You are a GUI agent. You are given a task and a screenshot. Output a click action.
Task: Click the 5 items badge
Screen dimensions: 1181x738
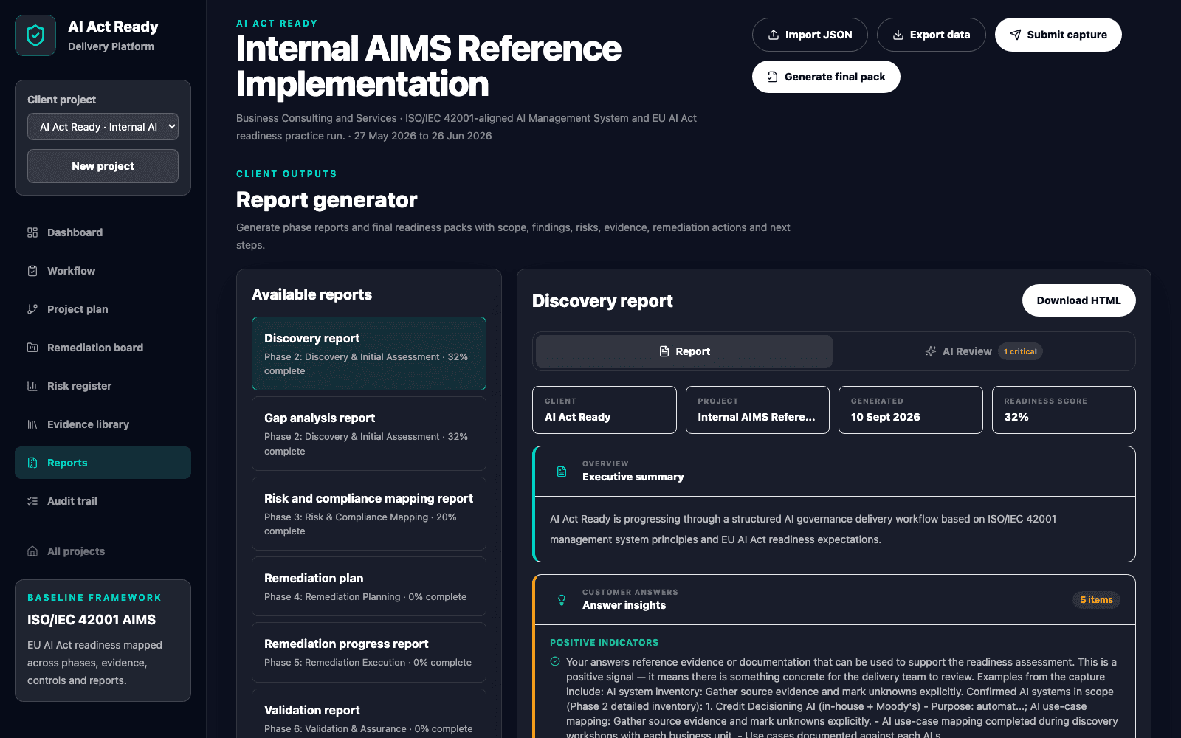[x=1096, y=599]
